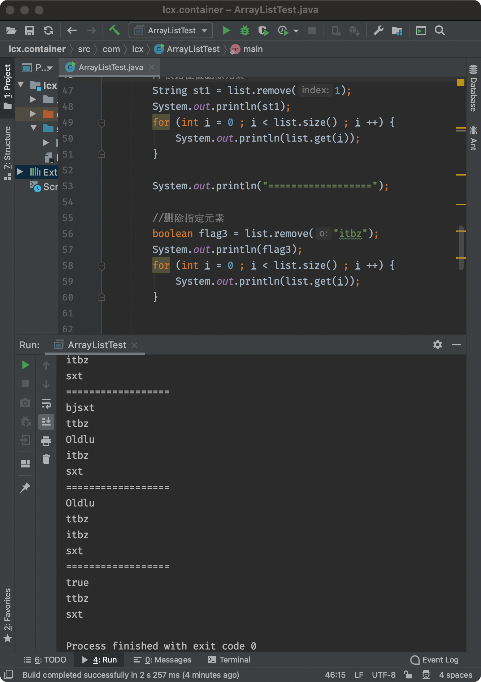Close the ArrayListTest run tab
The height and width of the screenshot is (682, 481).
tap(134, 345)
